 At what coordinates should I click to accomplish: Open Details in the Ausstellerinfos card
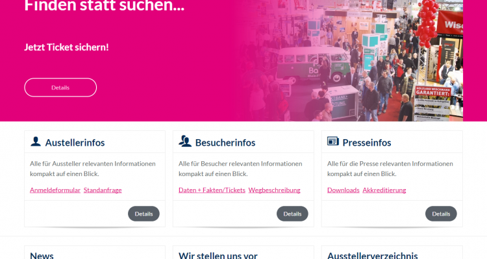point(144,214)
